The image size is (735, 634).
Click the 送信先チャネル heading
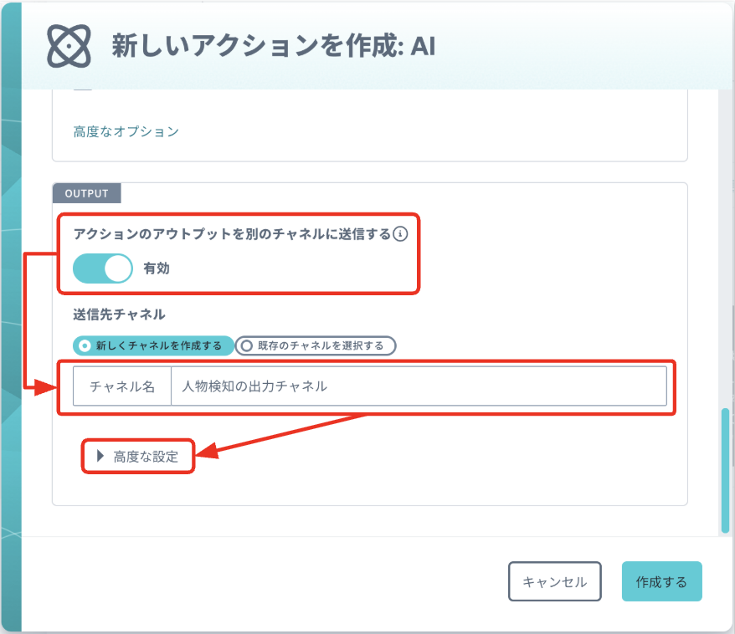tap(119, 314)
